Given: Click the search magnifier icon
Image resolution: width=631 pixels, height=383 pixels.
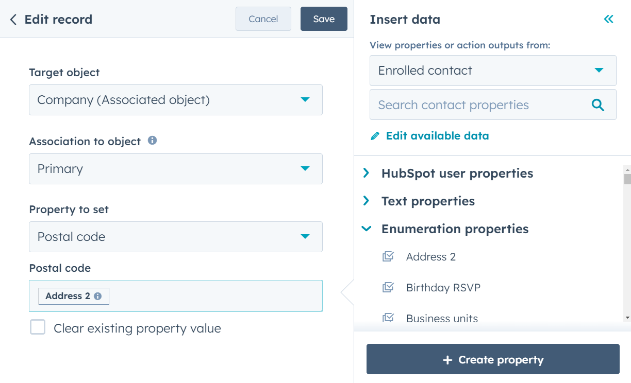Looking at the screenshot, I should click(598, 105).
